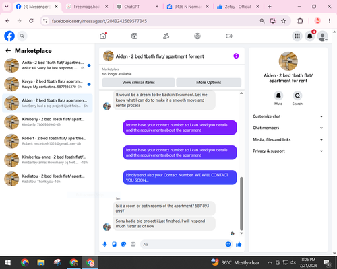Click the browser reload button
Viewport: 337px width, 269px height.
[31, 21]
